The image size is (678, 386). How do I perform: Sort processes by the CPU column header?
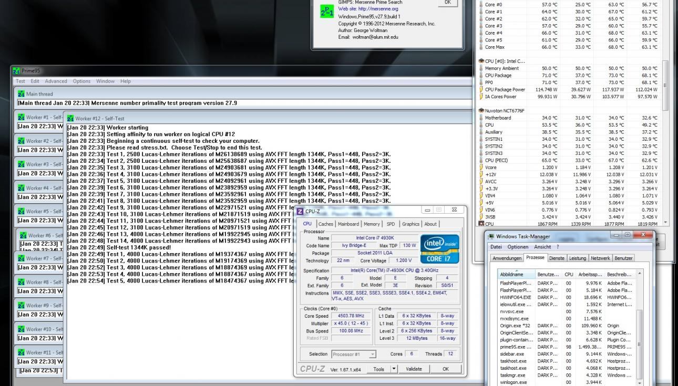click(x=569, y=274)
